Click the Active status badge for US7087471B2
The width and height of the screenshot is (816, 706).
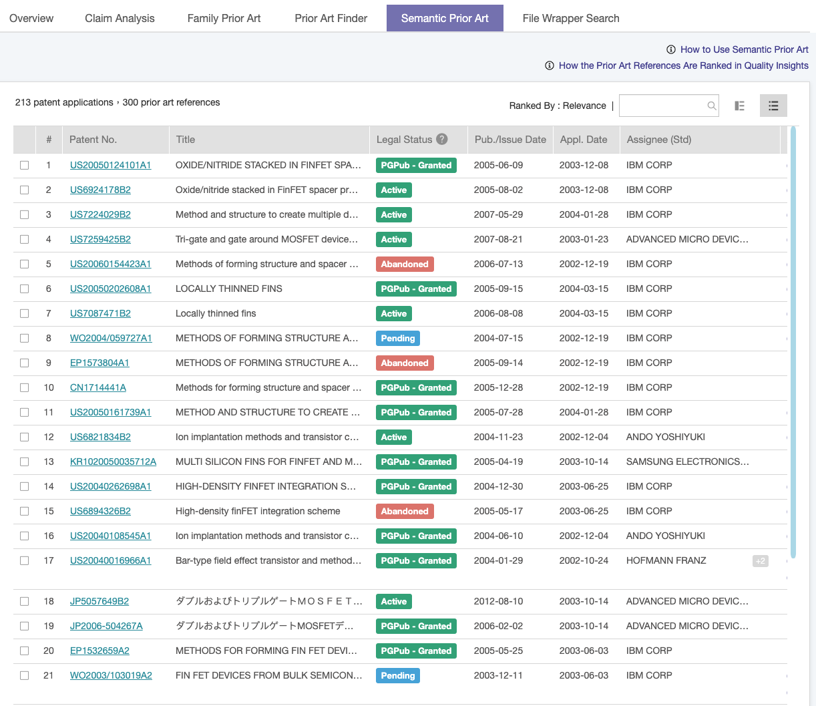tap(394, 313)
